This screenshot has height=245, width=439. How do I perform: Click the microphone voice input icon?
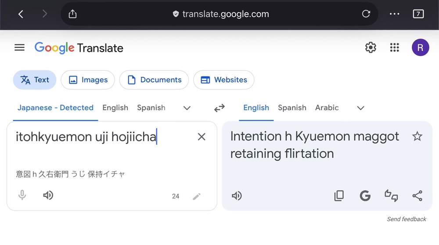pos(22,196)
